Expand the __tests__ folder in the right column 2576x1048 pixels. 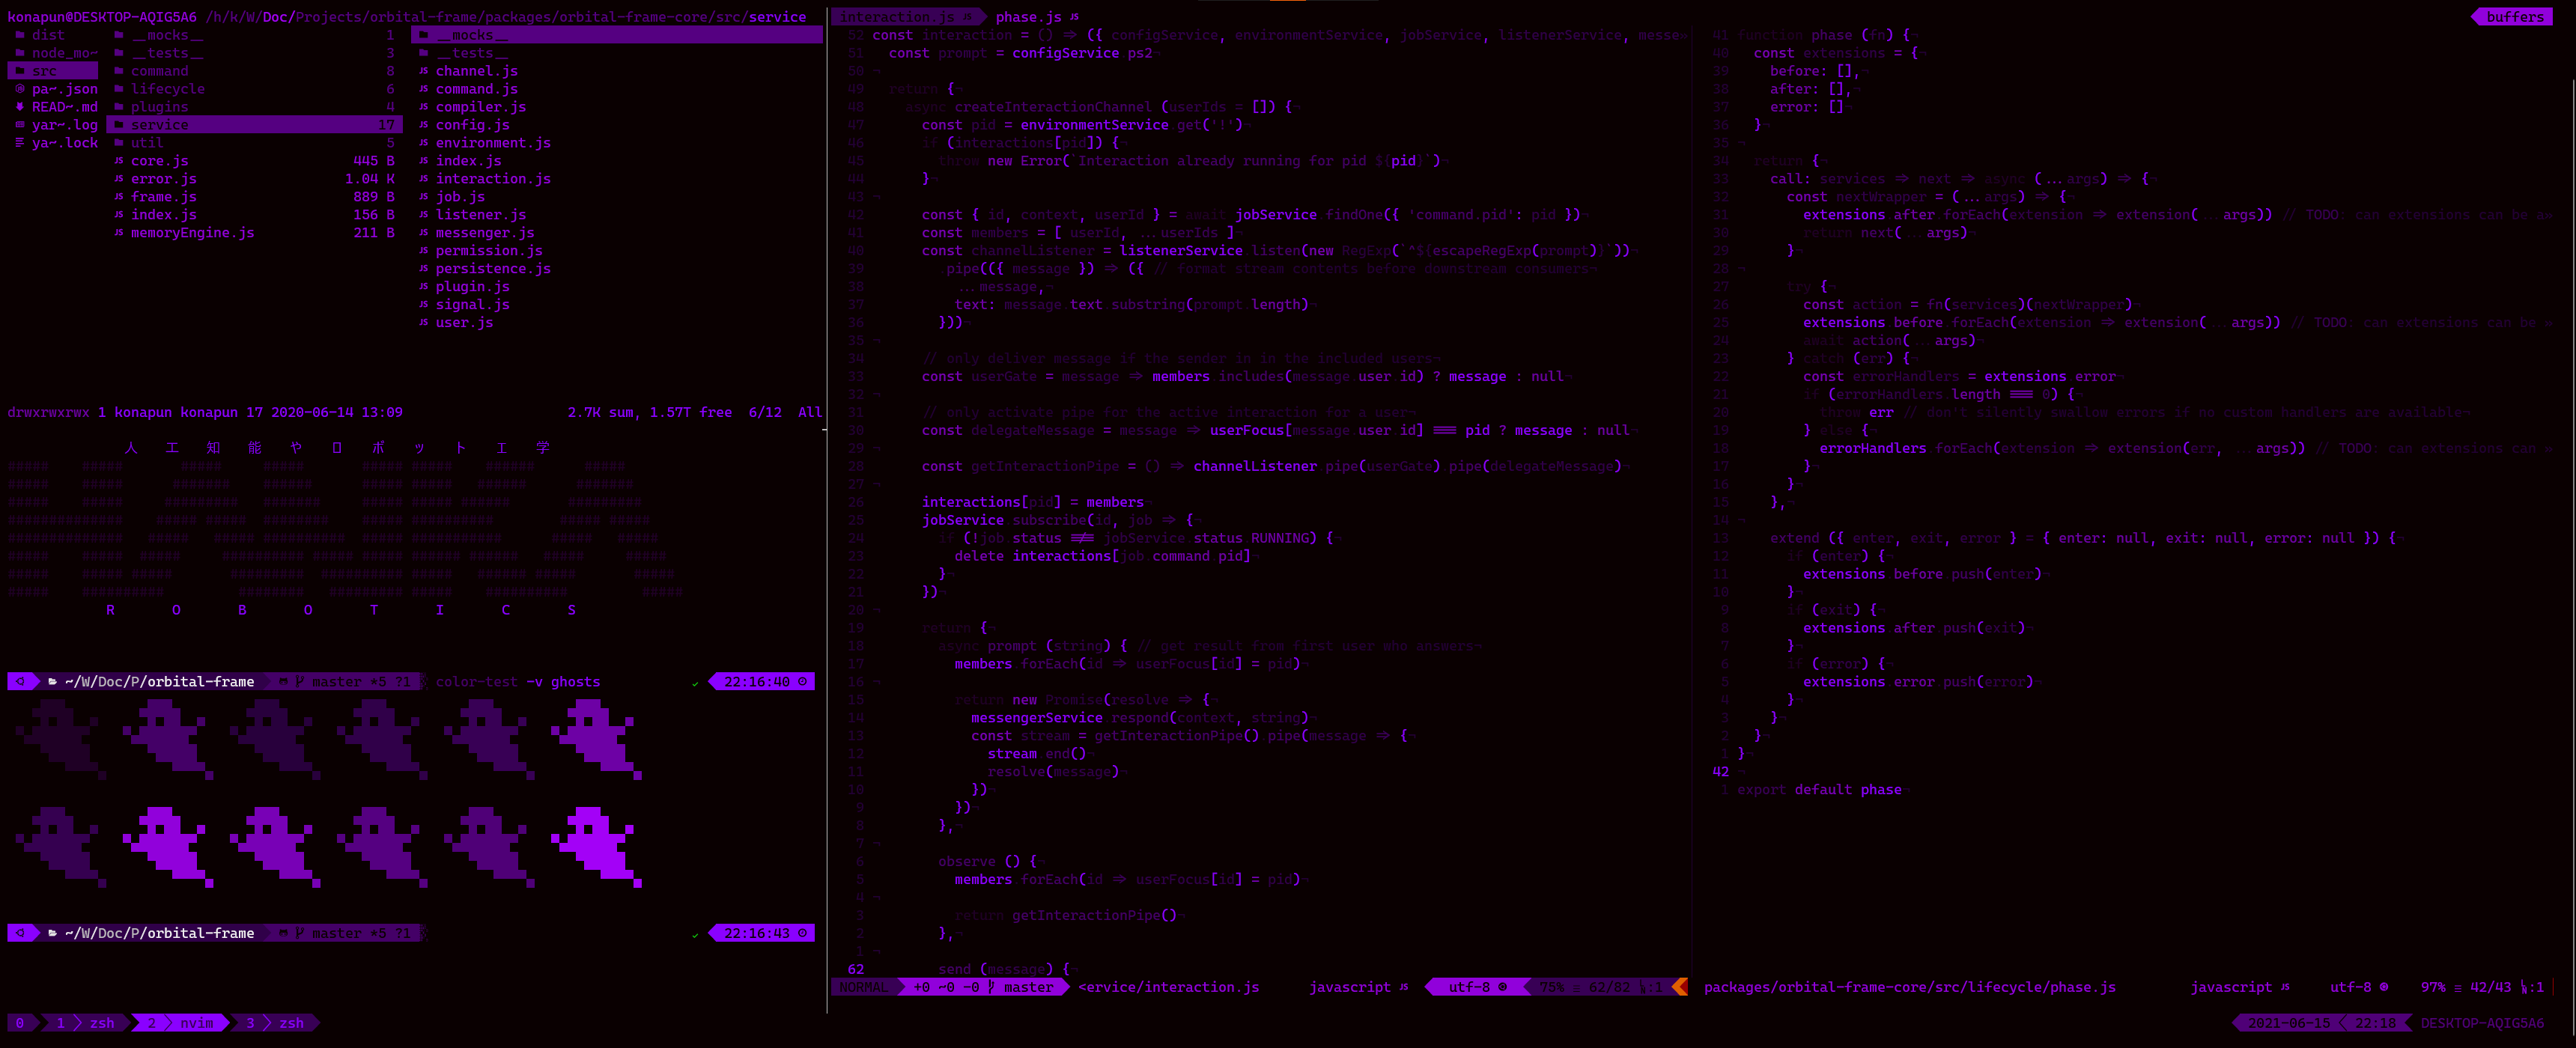472,53
